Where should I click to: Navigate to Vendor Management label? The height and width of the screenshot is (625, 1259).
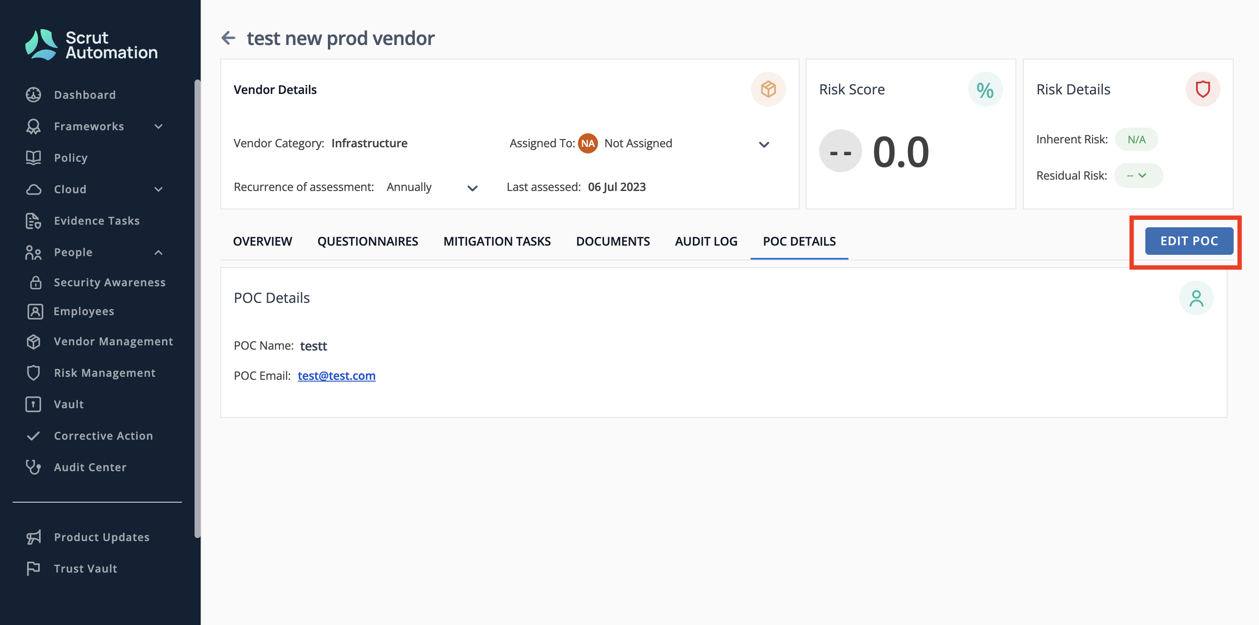click(113, 342)
